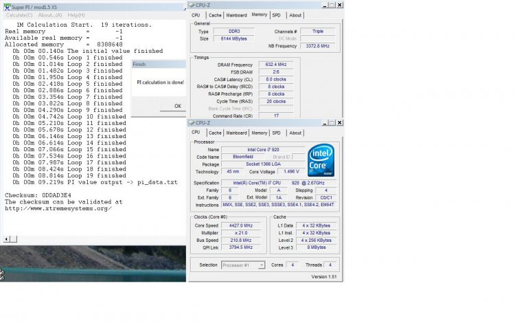Click the Version 1.51 label in CPU-Z
Viewport: 515px width, 323px height.
324,277
